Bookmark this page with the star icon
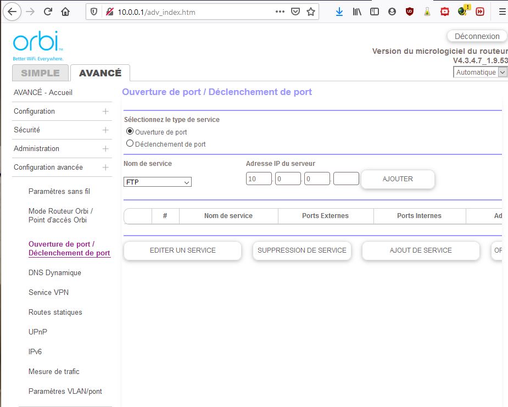Image resolution: width=508 pixels, height=407 pixels. [311, 12]
